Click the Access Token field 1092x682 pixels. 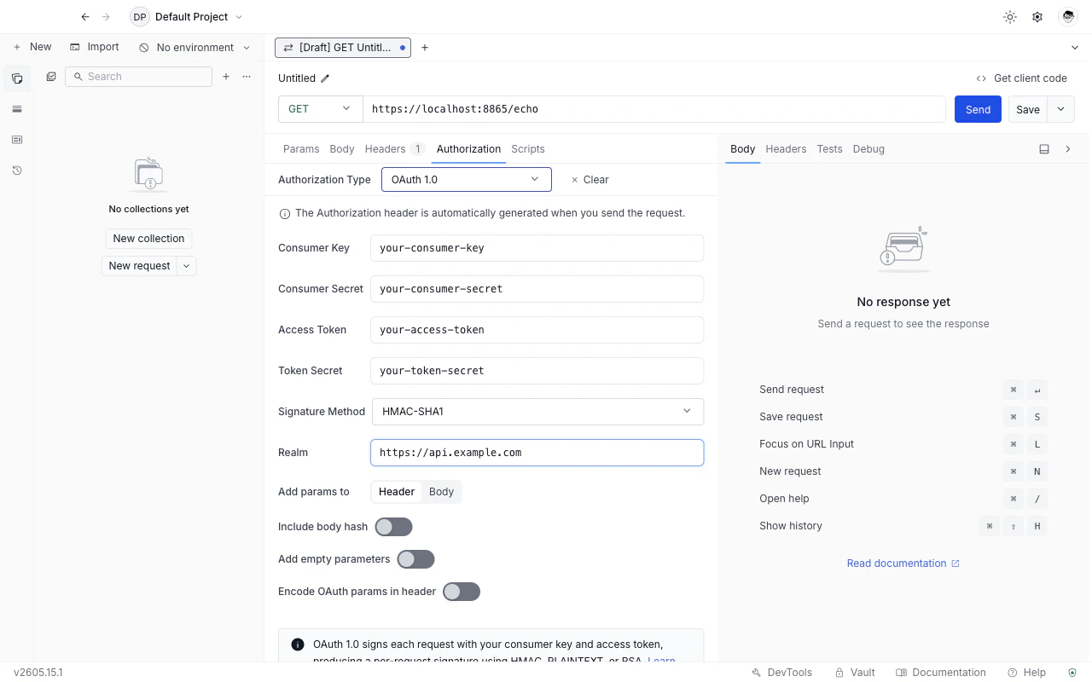tap(537, 330)
